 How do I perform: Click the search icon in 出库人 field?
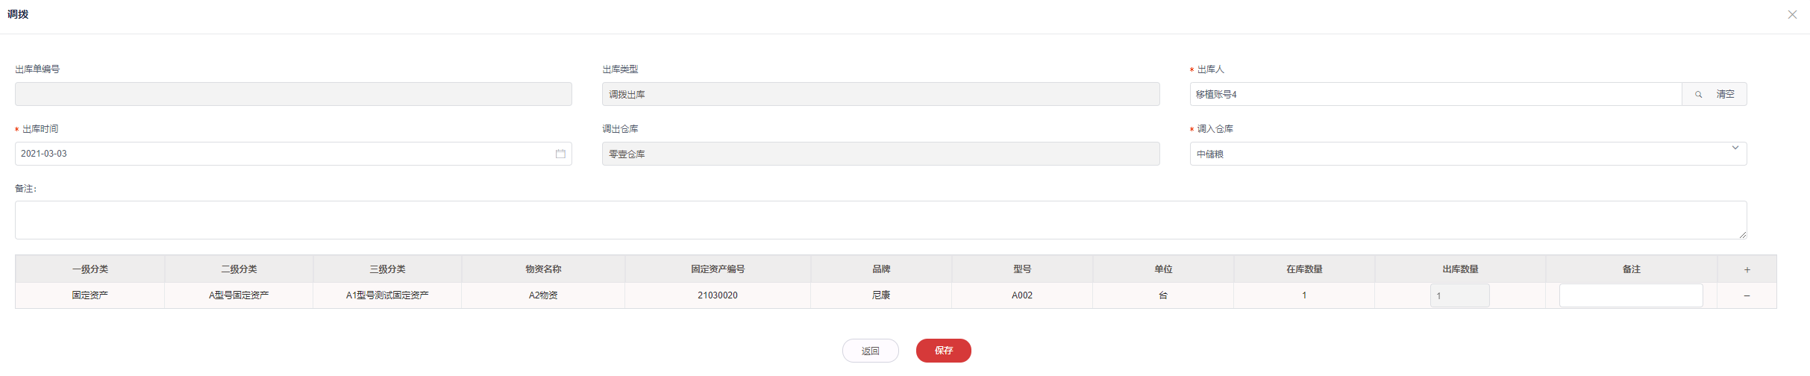[x=1698, y=95]
